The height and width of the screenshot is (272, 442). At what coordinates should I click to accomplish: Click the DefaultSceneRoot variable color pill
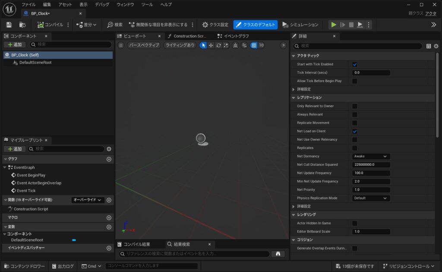(x=74, y=240)
